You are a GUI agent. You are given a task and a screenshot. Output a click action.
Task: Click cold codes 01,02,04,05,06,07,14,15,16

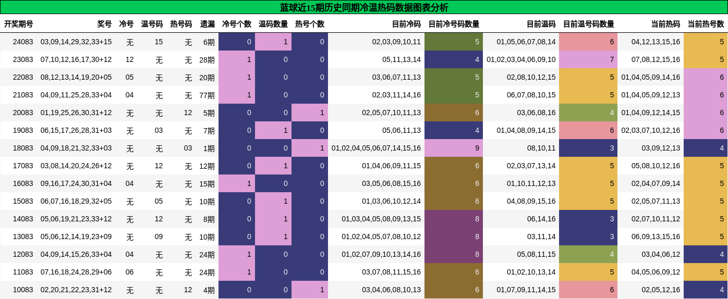pos(376,148)
